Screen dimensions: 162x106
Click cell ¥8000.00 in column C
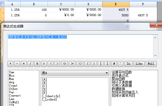coord(61,10)
